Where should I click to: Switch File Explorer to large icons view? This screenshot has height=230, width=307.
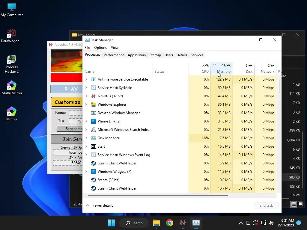pyautogui.click(x=300, y=204)
